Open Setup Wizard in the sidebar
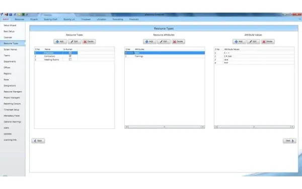Screen dimensions: 302x189 (x=10, y=25)
